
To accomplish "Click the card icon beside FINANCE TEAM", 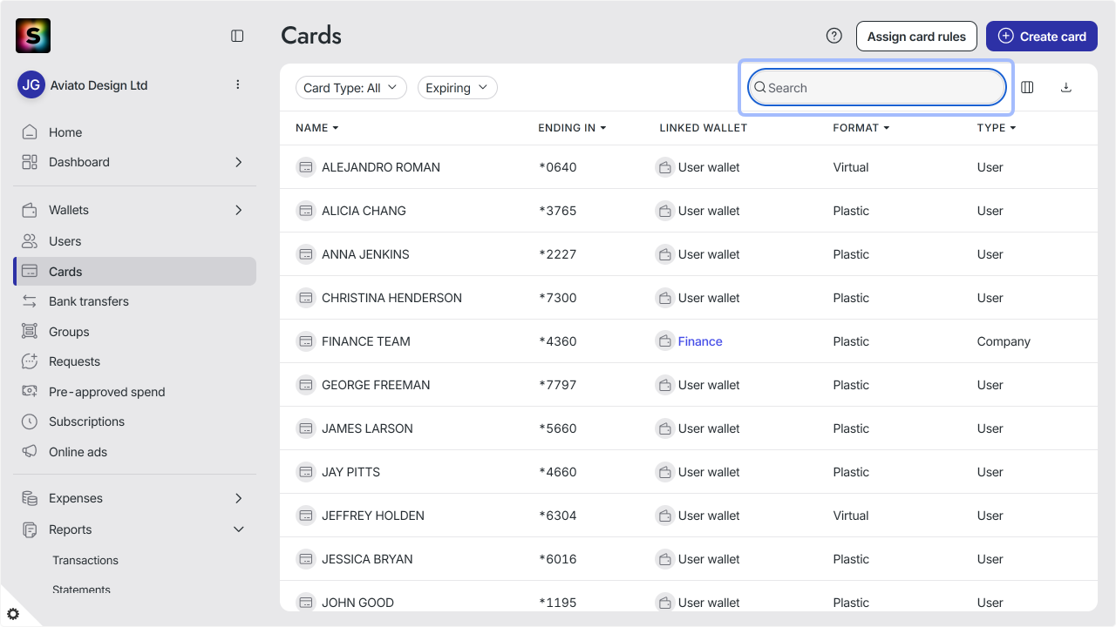I will pos(306,340).
